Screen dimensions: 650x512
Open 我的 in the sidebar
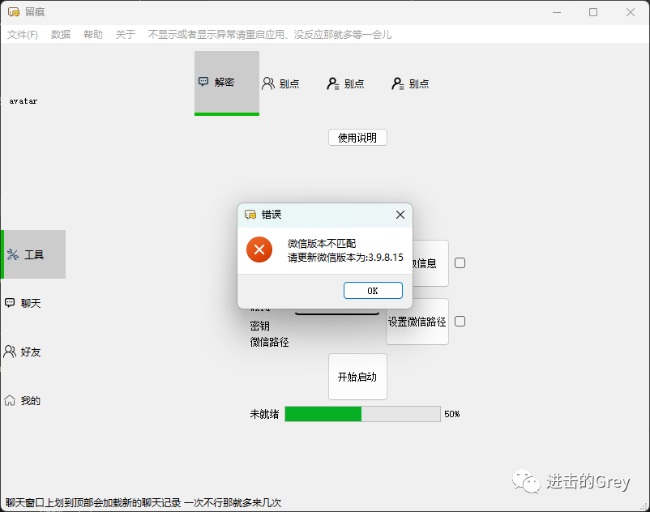pyautogui.click(x=23, y=400)
